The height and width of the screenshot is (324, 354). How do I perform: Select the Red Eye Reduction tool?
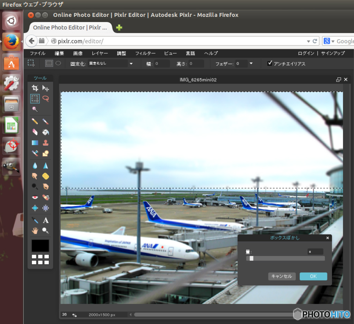pos(35,197)
